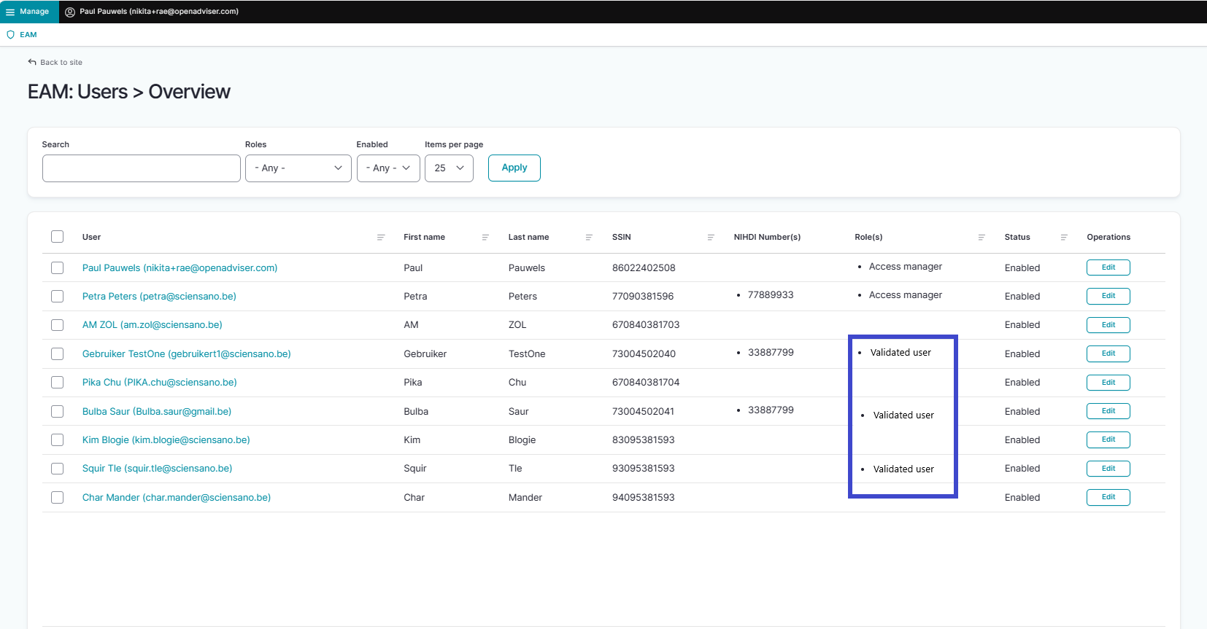Click the SSIN column sort icon
Viewport: 1207px width, 629px height.
click(x=711, y=238)
